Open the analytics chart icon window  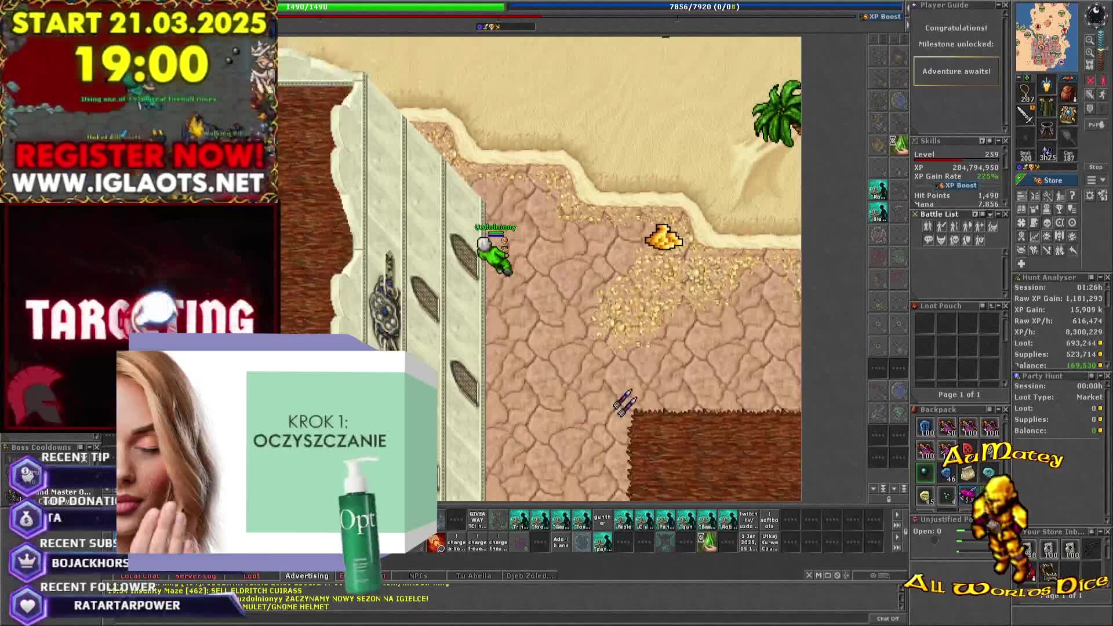(1034, 236)
